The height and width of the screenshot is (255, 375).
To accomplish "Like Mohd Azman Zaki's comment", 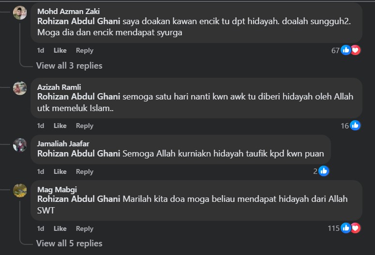I will click(x=60, y=50).
